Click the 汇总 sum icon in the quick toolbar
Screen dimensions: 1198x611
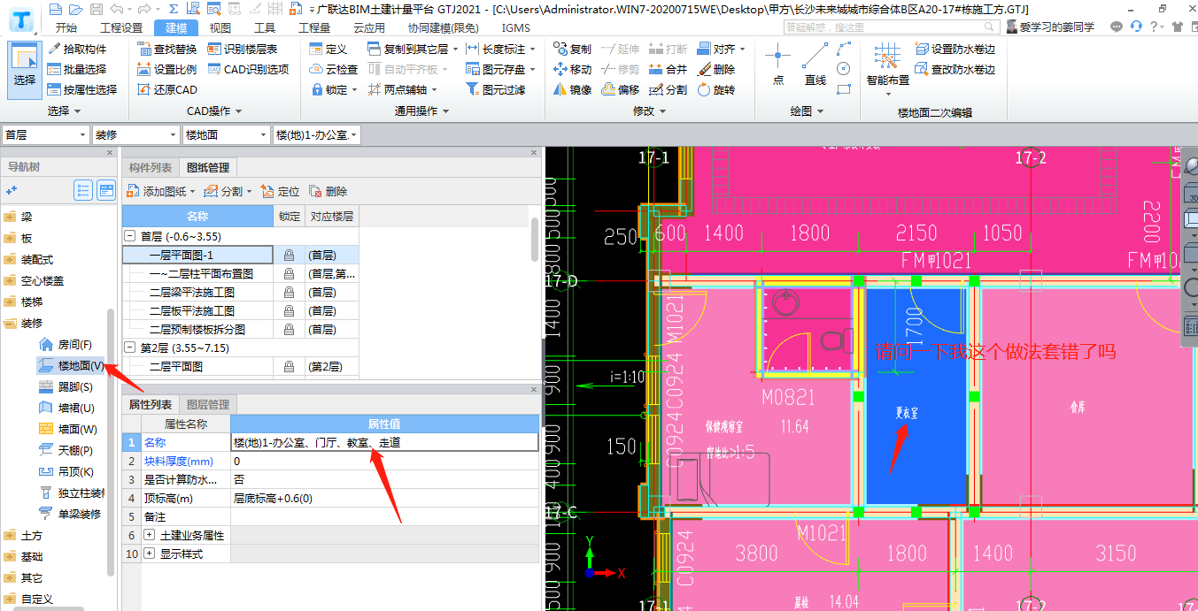point(174,9)
